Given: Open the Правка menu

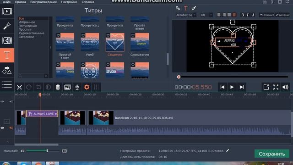Looking at the screenshot, I should tap(20, 2).
